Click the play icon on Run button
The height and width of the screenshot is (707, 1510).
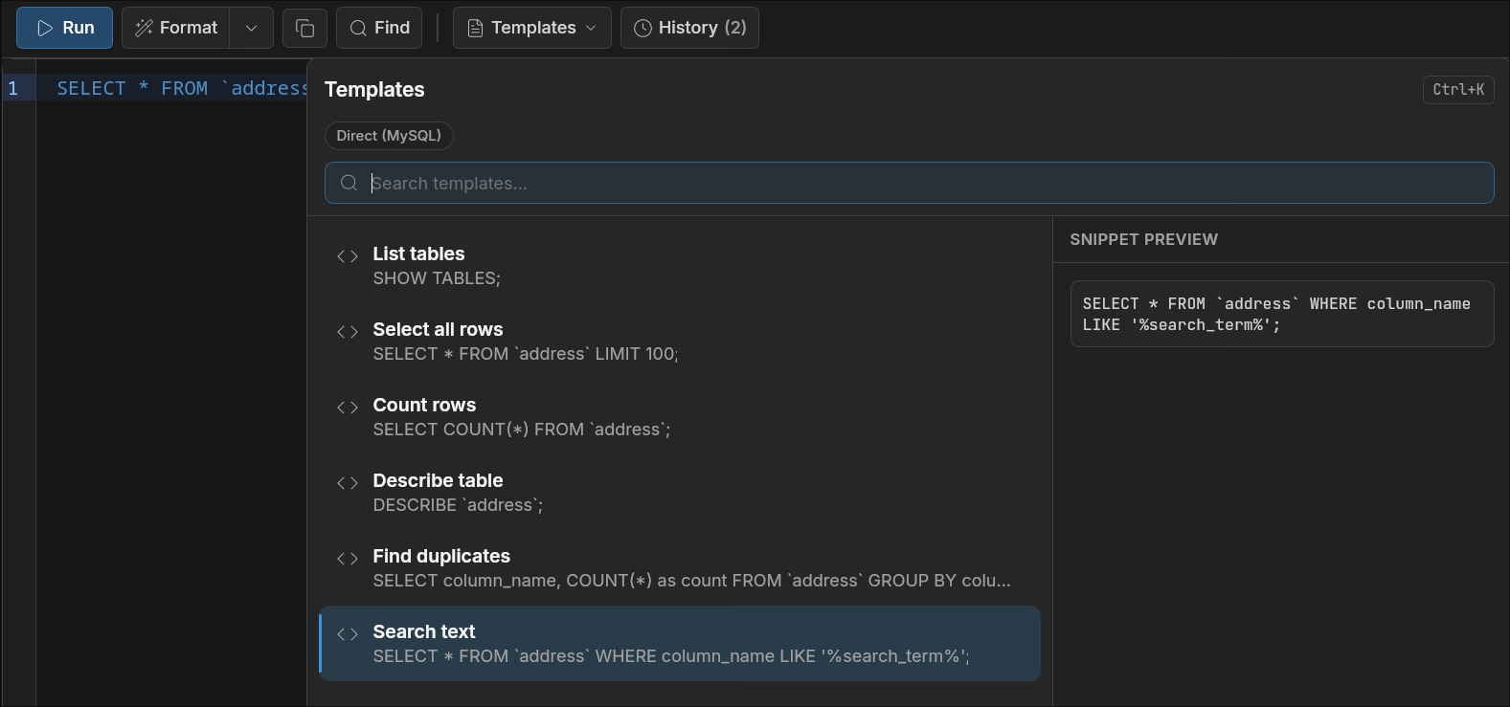[x=45, y=28]
